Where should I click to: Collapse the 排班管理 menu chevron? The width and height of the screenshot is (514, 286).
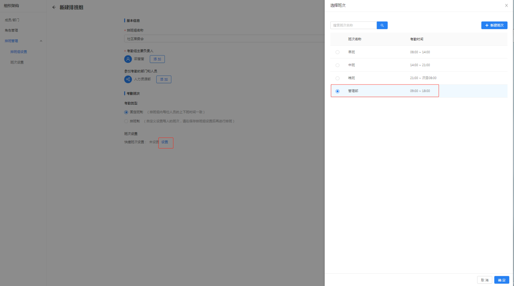point(41,41)
